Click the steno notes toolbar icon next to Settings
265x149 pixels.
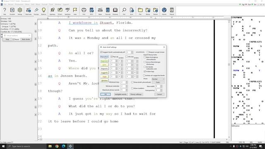click(29, 11)
